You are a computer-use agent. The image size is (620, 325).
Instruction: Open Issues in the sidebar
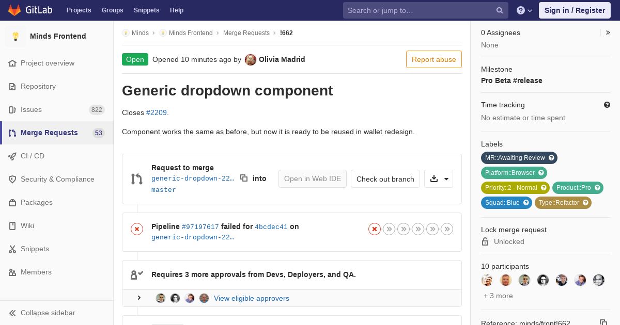point(31,109)
